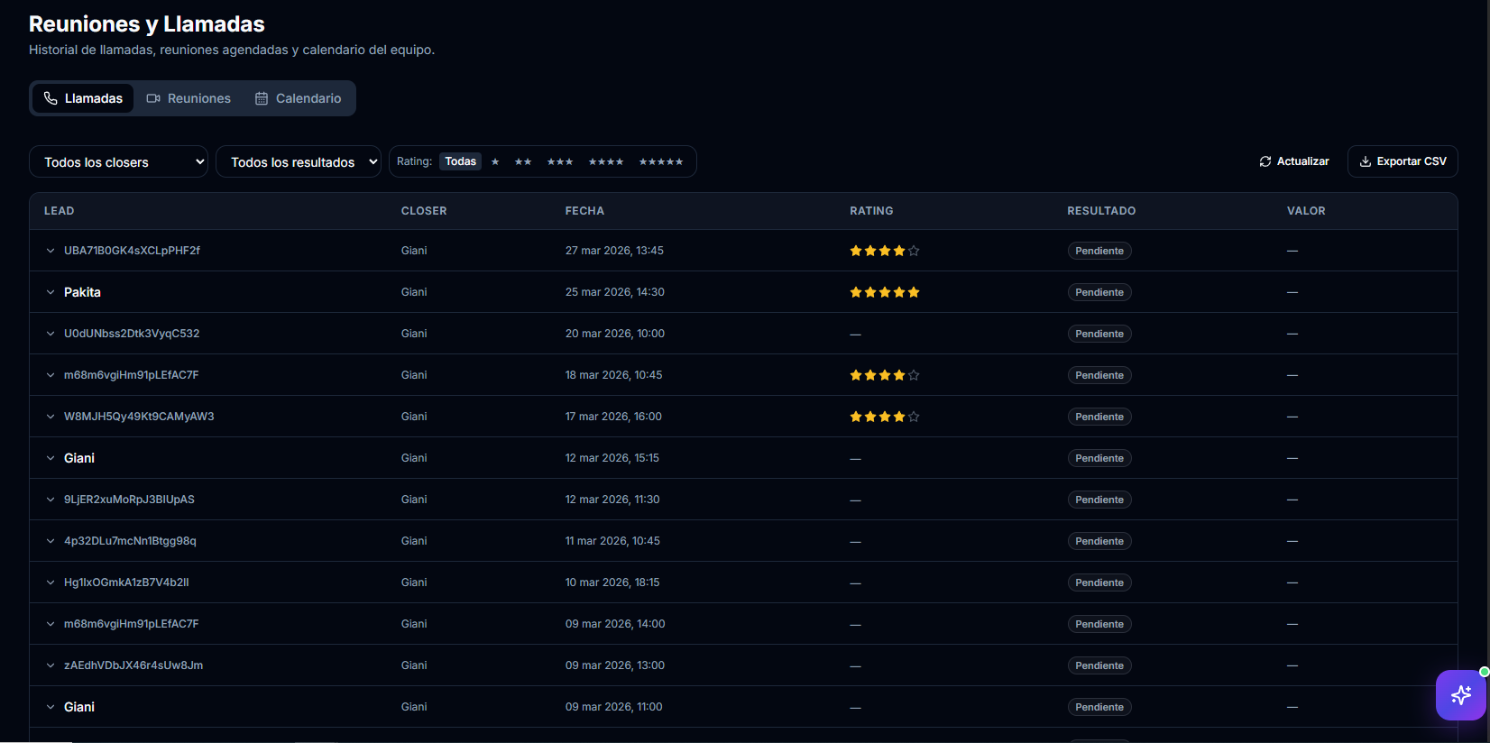This screenshot has height=743, width=1490.
Task: Click the floating AI sparkle assistant button
Action: click(1460, 694)
